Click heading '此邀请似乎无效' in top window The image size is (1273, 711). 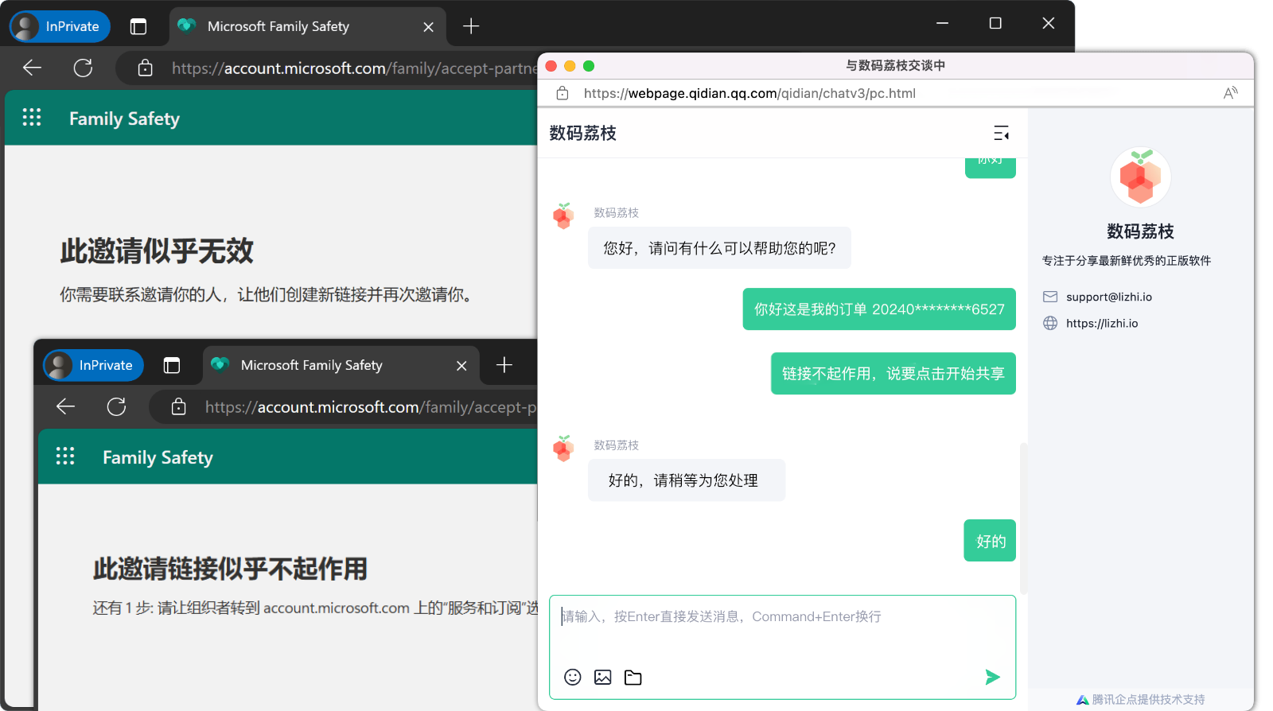(157, 251)
